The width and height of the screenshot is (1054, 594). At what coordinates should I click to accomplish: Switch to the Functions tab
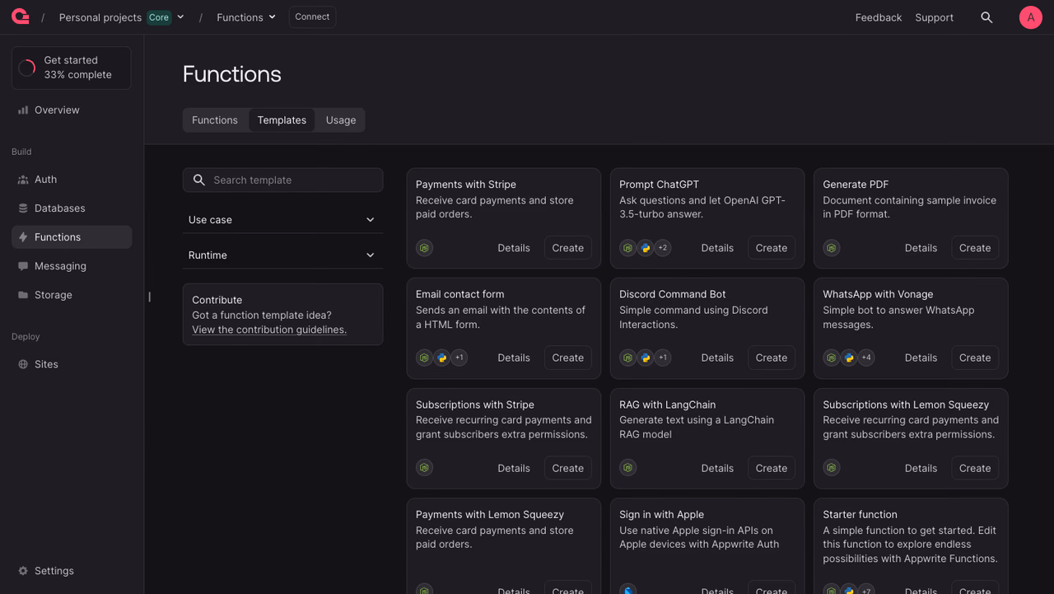pos(215,120)
